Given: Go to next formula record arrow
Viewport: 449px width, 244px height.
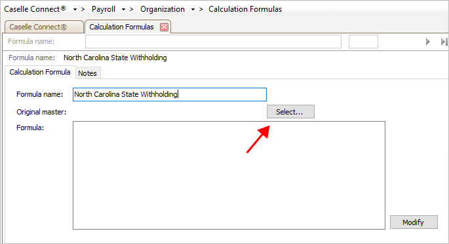Looking at the screenshot, I should point(428,42).
